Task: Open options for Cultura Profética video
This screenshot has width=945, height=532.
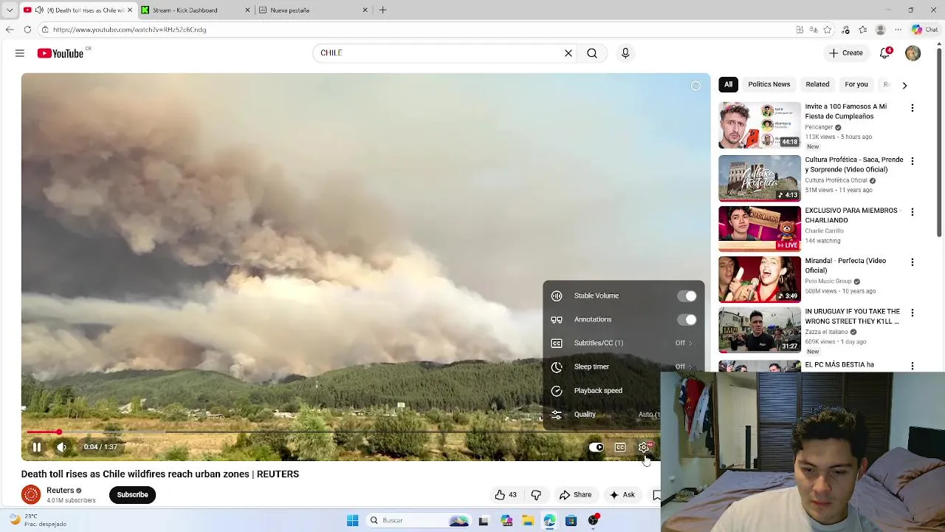Action: 912,161
